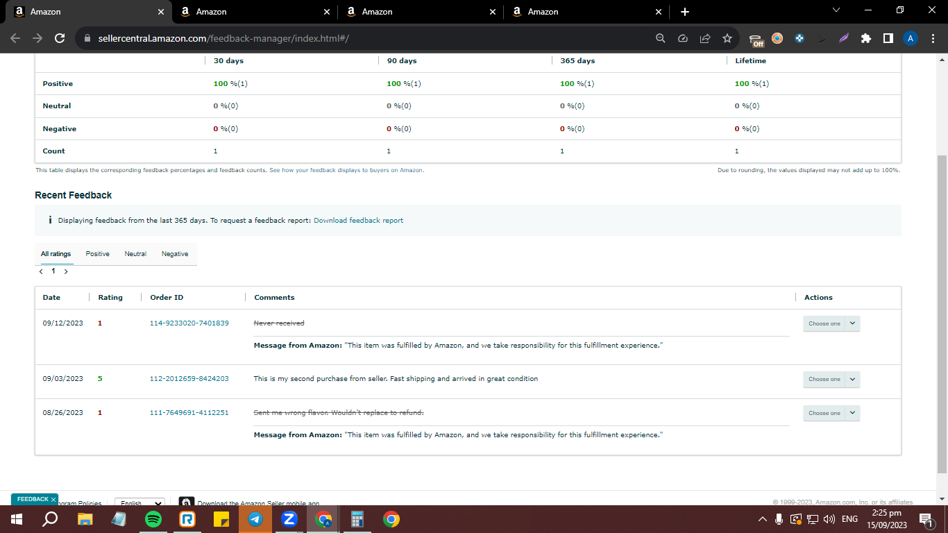Click the Download feedback report link
Image resolution: width=948 pixels, height=533 pixels.
tap(358, 220)
